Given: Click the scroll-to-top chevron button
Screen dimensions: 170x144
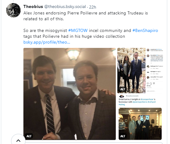Looking at the screenshot, I should click(x=18, y=141).
